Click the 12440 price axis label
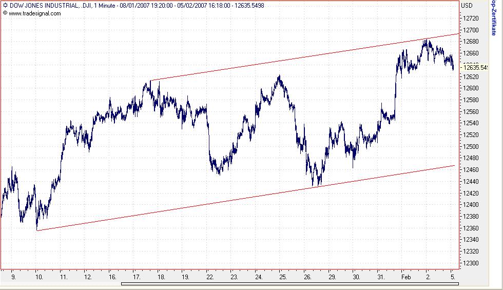This screenshot has height=290, width=503. [471, 182]
